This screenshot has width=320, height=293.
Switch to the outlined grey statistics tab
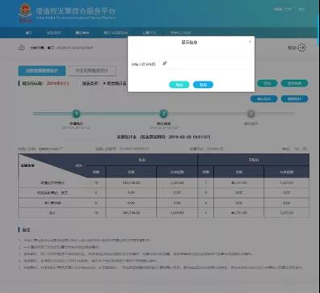click(x=92, y=71)
